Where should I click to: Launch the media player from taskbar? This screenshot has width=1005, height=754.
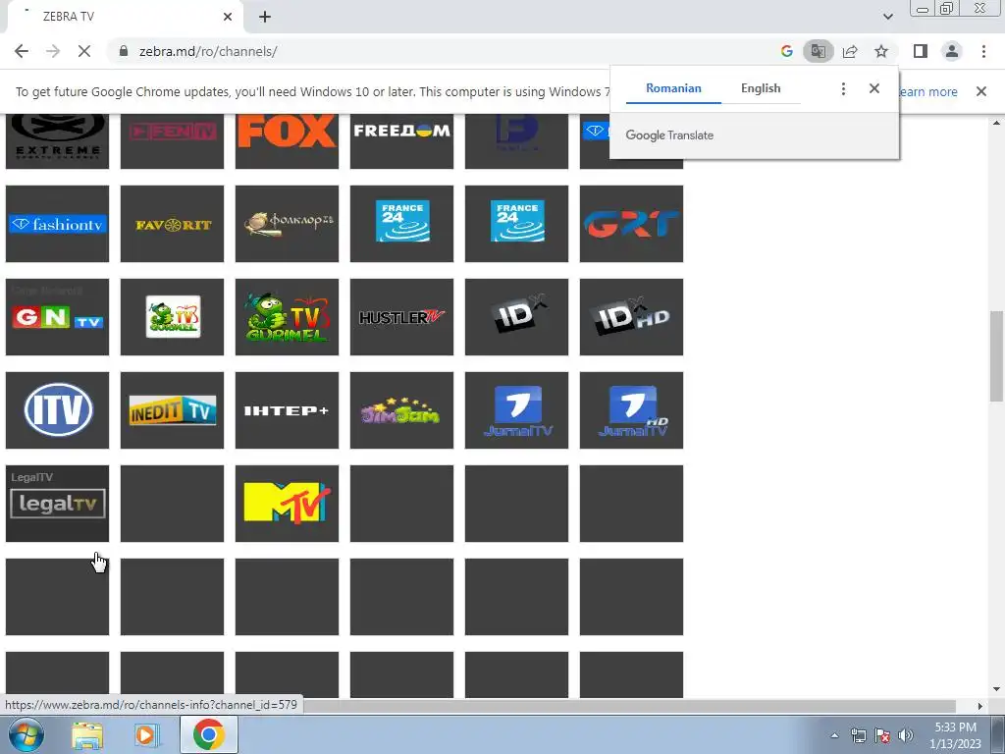tap(147, 735)
